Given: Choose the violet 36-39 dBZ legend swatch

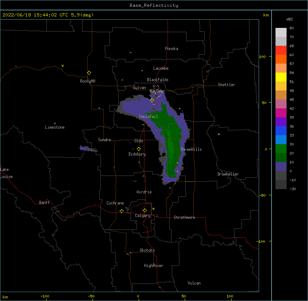Looking at the screenshot, I should coord(281,122).
